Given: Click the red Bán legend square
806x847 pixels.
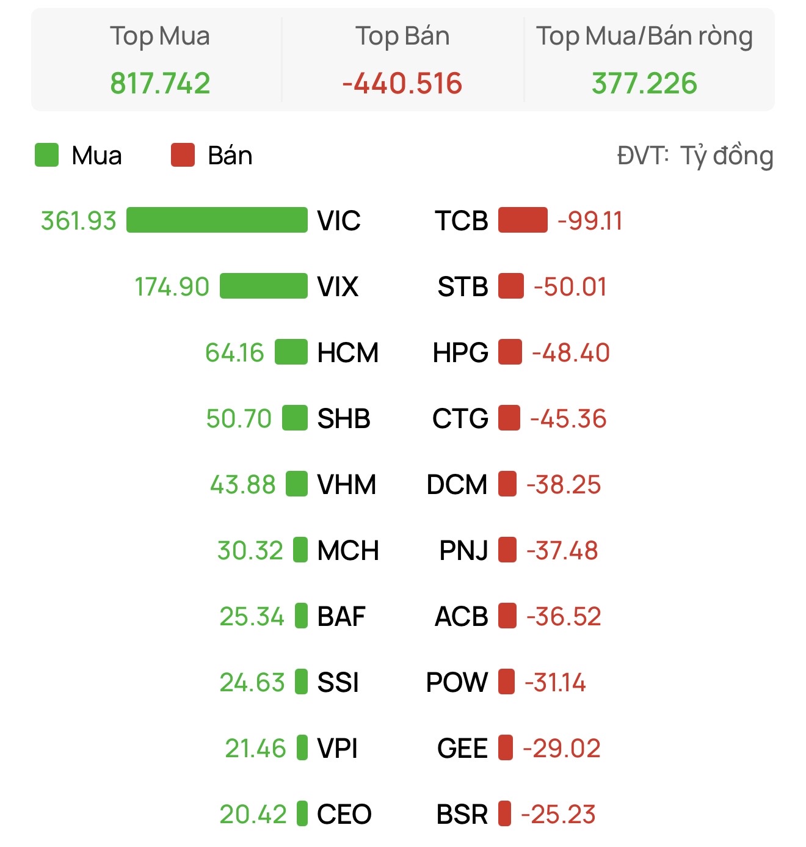Looking at the screenshot, I should 183,155.
